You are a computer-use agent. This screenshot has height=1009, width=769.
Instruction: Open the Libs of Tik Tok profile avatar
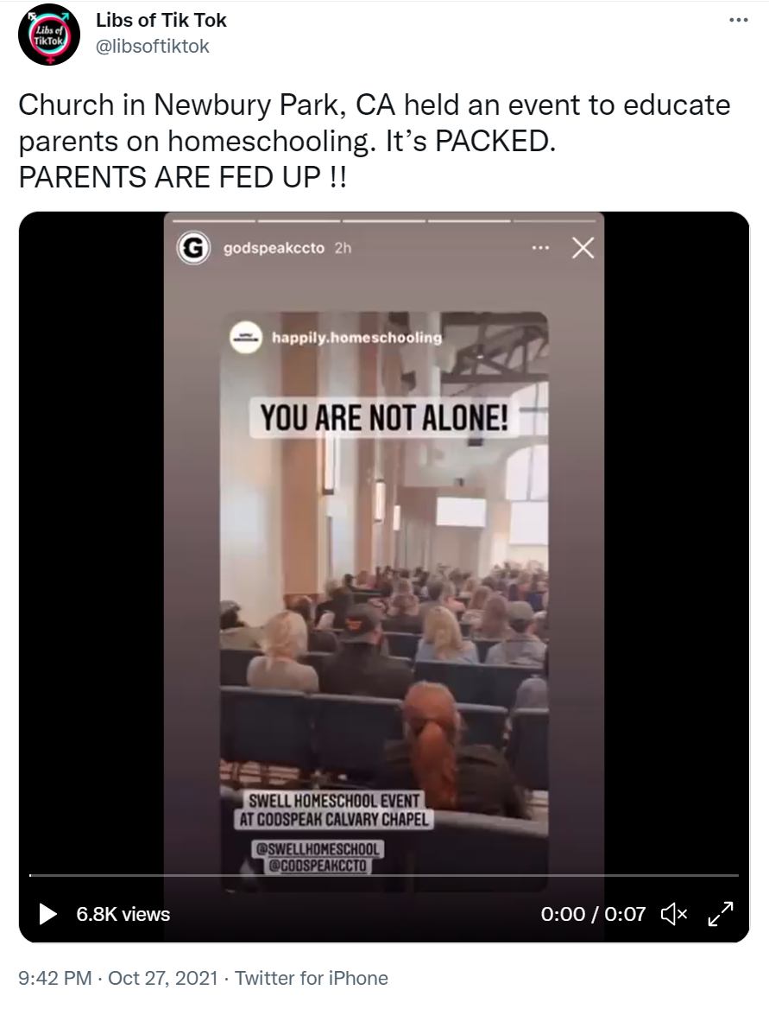click(49, 35)
